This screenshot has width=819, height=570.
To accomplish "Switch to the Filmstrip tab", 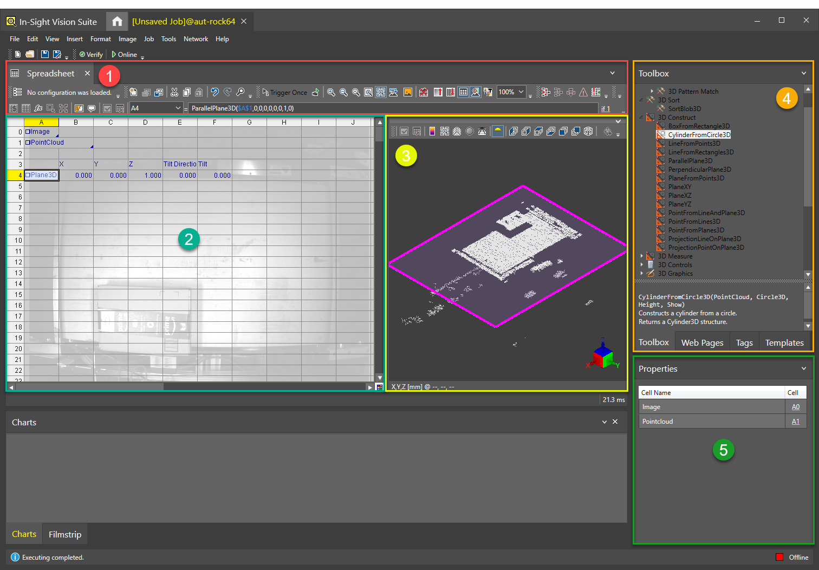I will point(65,534).
